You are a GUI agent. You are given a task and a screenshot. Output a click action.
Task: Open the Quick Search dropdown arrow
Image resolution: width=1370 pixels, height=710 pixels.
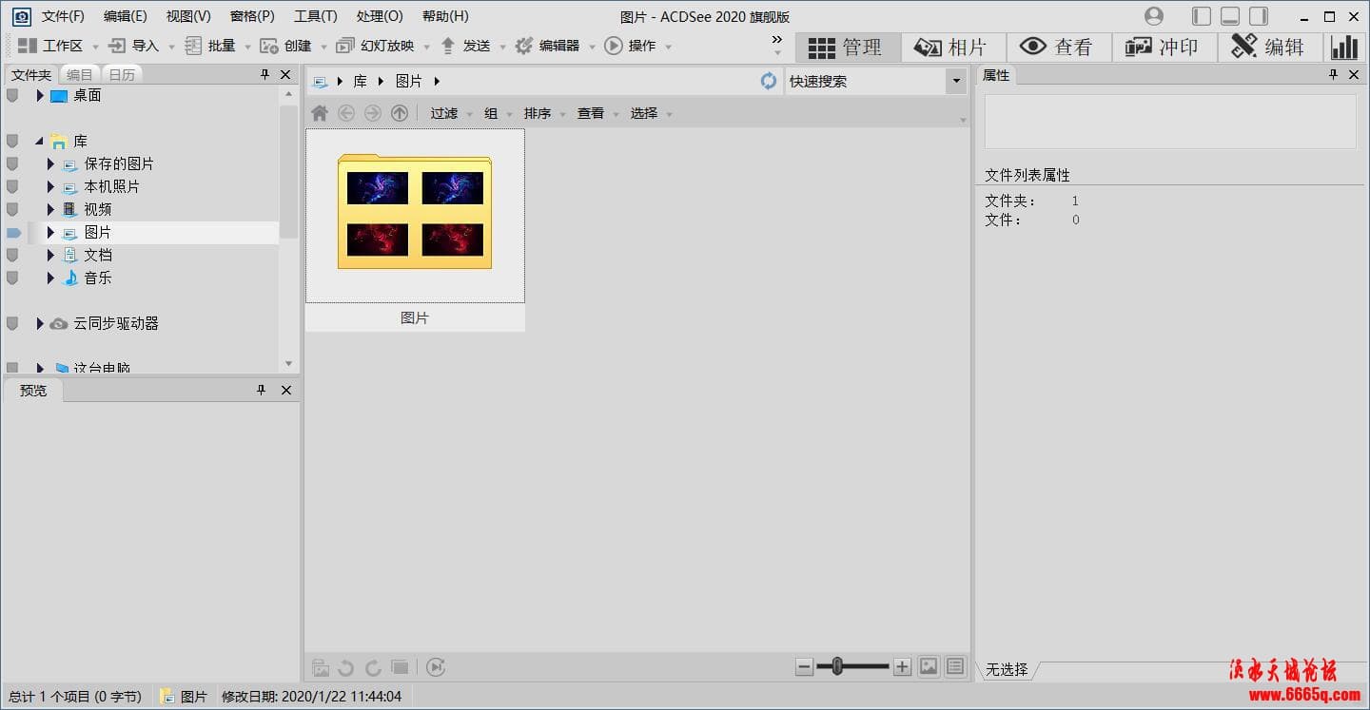pos(956,82)
